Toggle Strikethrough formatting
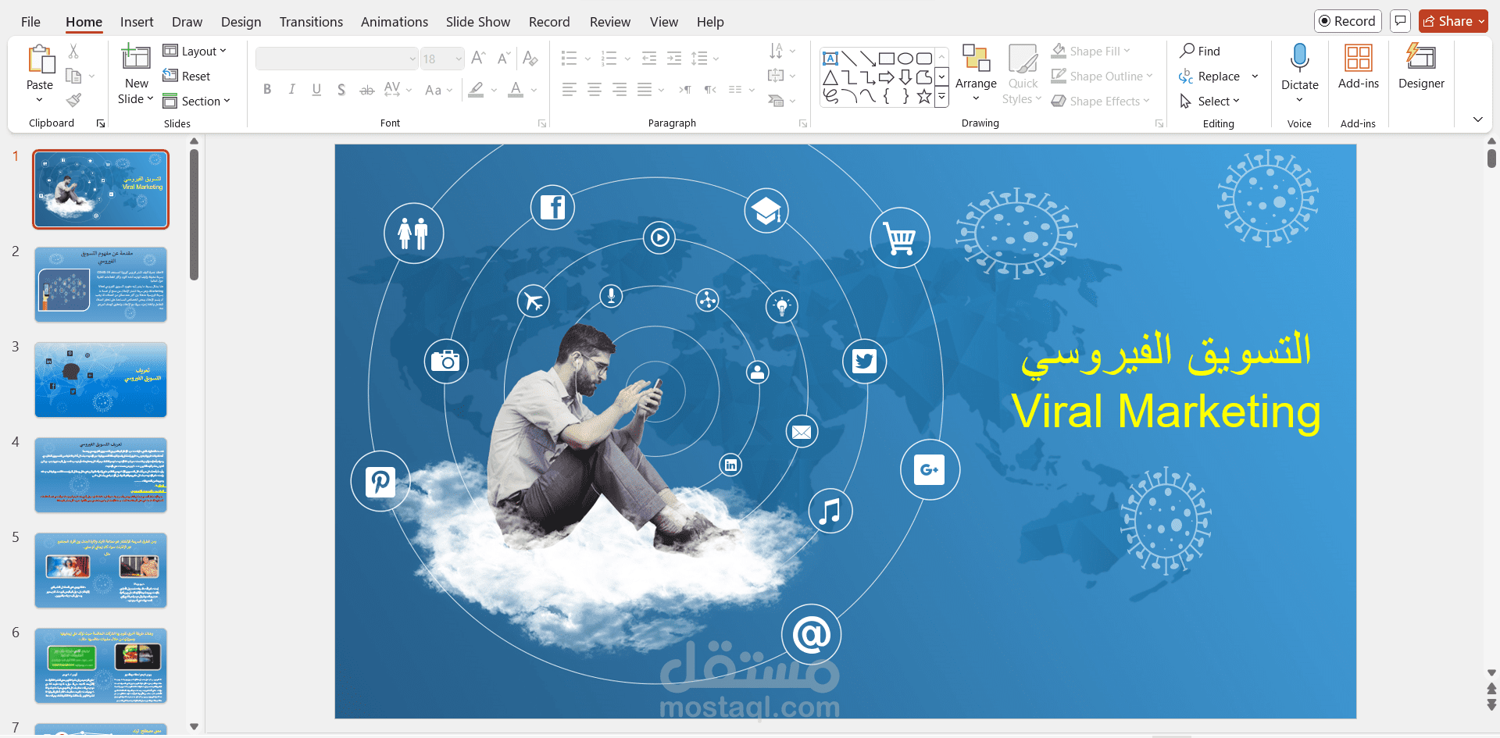 [366, 90]
